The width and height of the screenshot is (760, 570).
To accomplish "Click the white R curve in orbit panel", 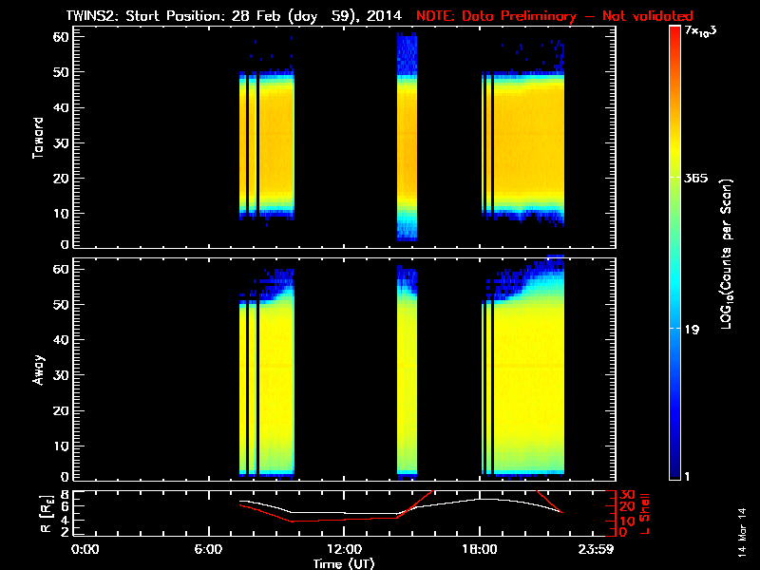I will click(x=400, y=507).
